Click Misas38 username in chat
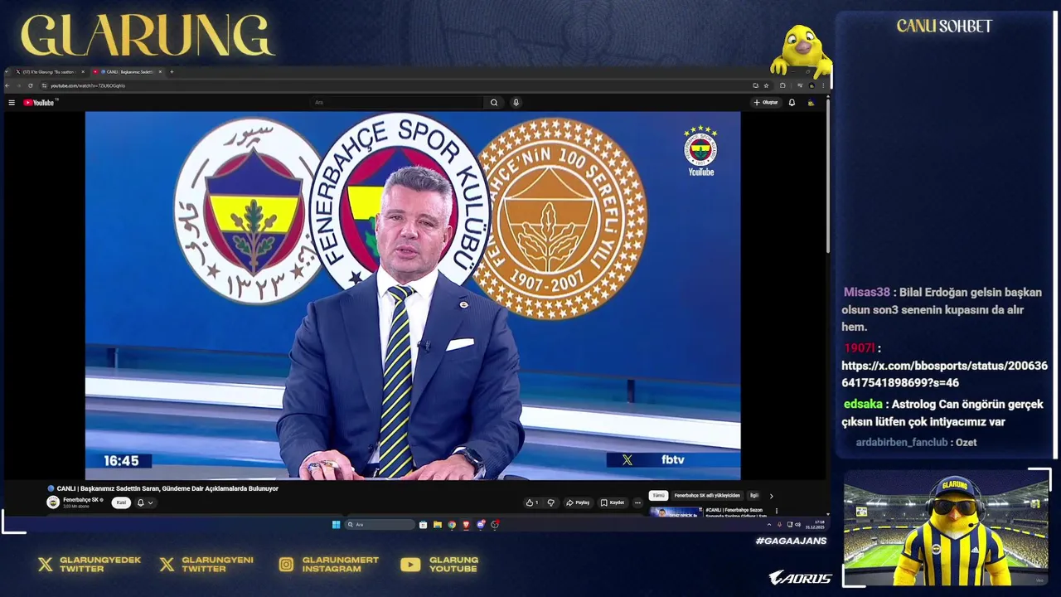 pos(867,292)
